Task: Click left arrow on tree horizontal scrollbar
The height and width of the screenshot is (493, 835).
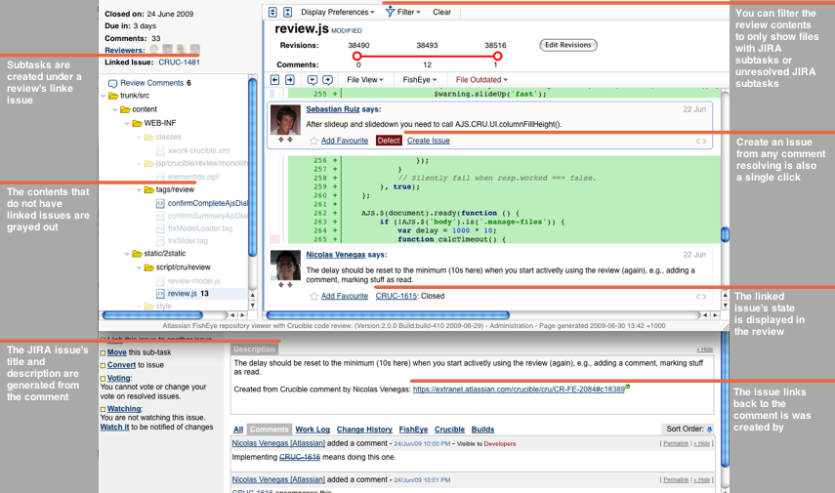Action: coord(232,315)
